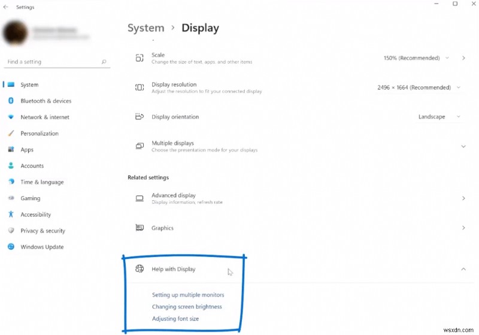This screenshot has width=479, height=335.
Task: Click the Apps icon in sidebar
Action: [x=11, y=149]
